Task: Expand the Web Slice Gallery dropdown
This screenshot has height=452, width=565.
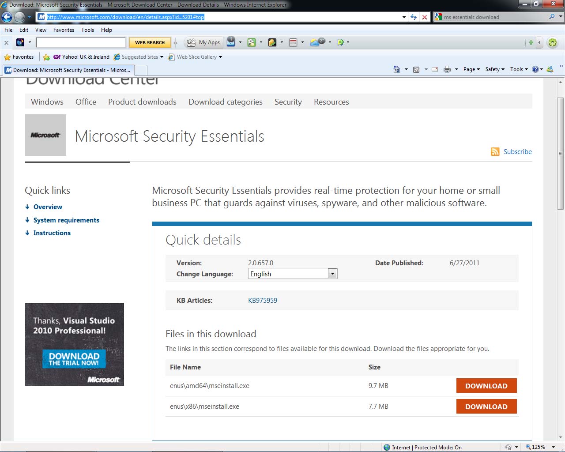Action: [220, 57]
